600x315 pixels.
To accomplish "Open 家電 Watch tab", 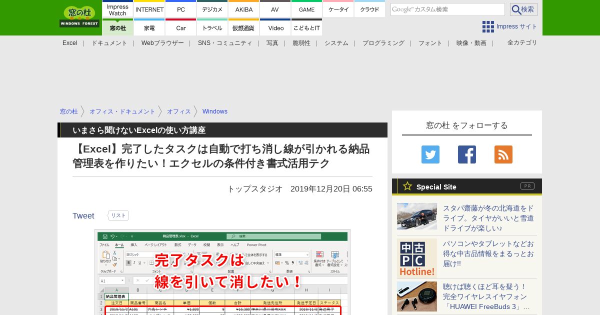I will [x=149, y=27].
